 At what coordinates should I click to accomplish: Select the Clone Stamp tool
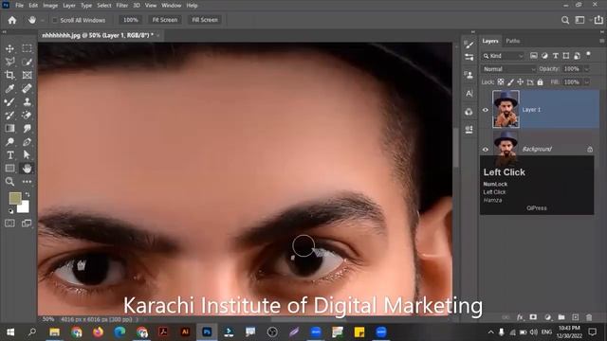[27, 102]
